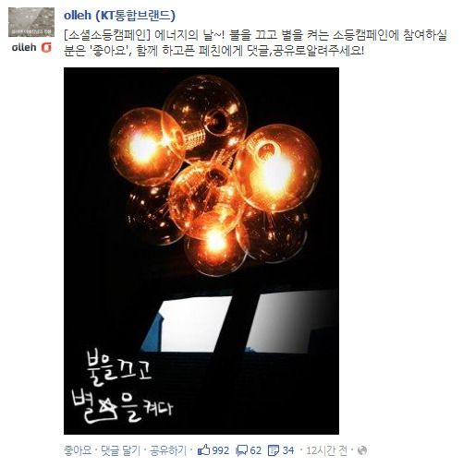This screenshot has height=467, width=463.
Task: Click the post text about 소등캠페인
Action: (255, 42)
